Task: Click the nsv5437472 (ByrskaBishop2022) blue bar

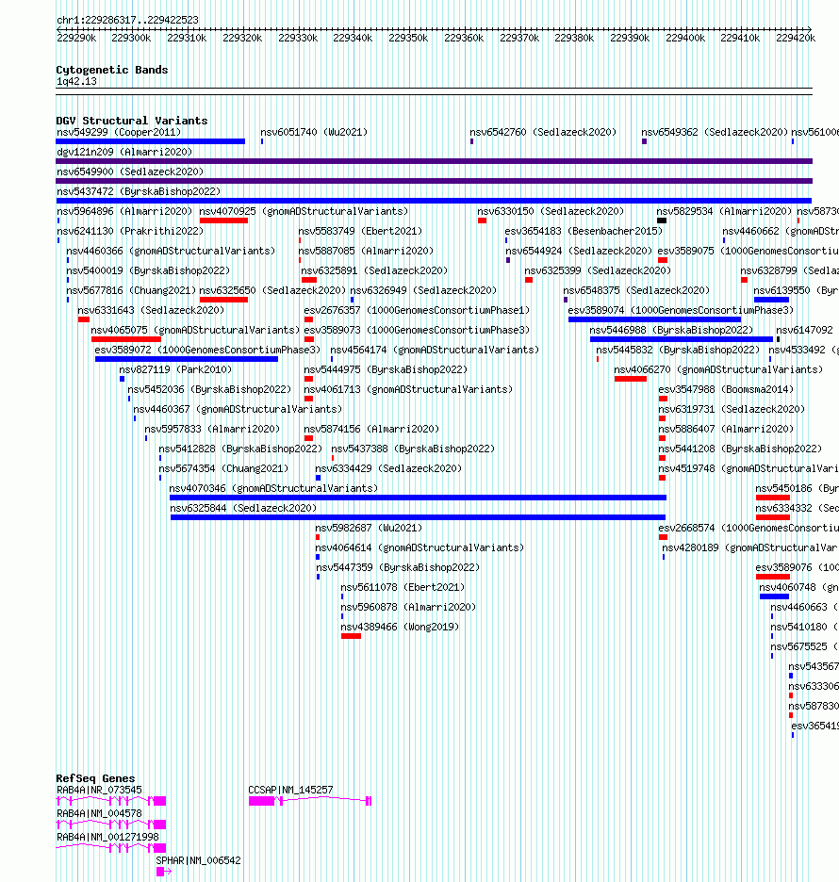Action: pyautogui.click(x=434, y=201)
